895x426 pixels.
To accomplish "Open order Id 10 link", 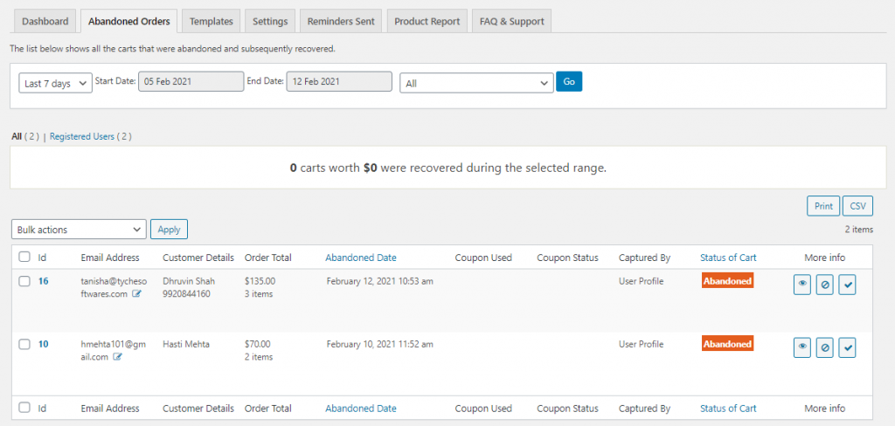I will pos(44,344).
